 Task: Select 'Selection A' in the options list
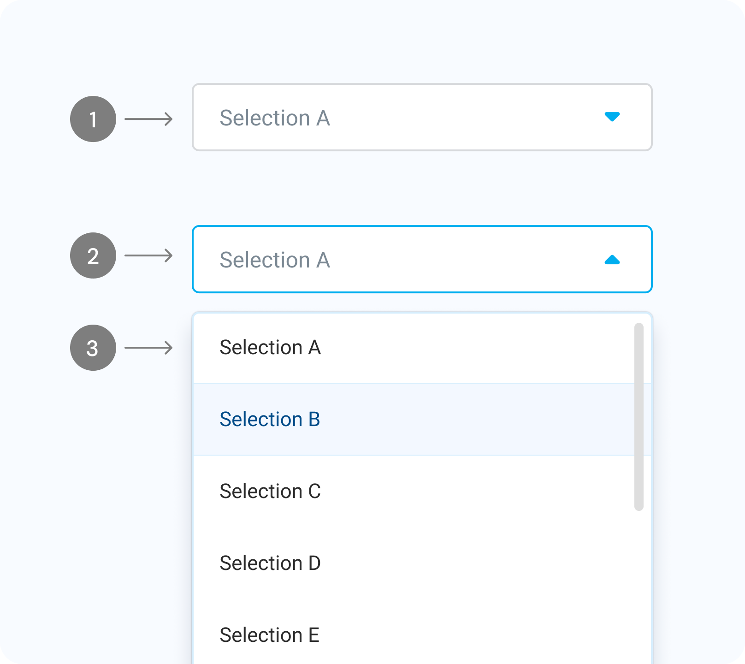coord(270,348)
